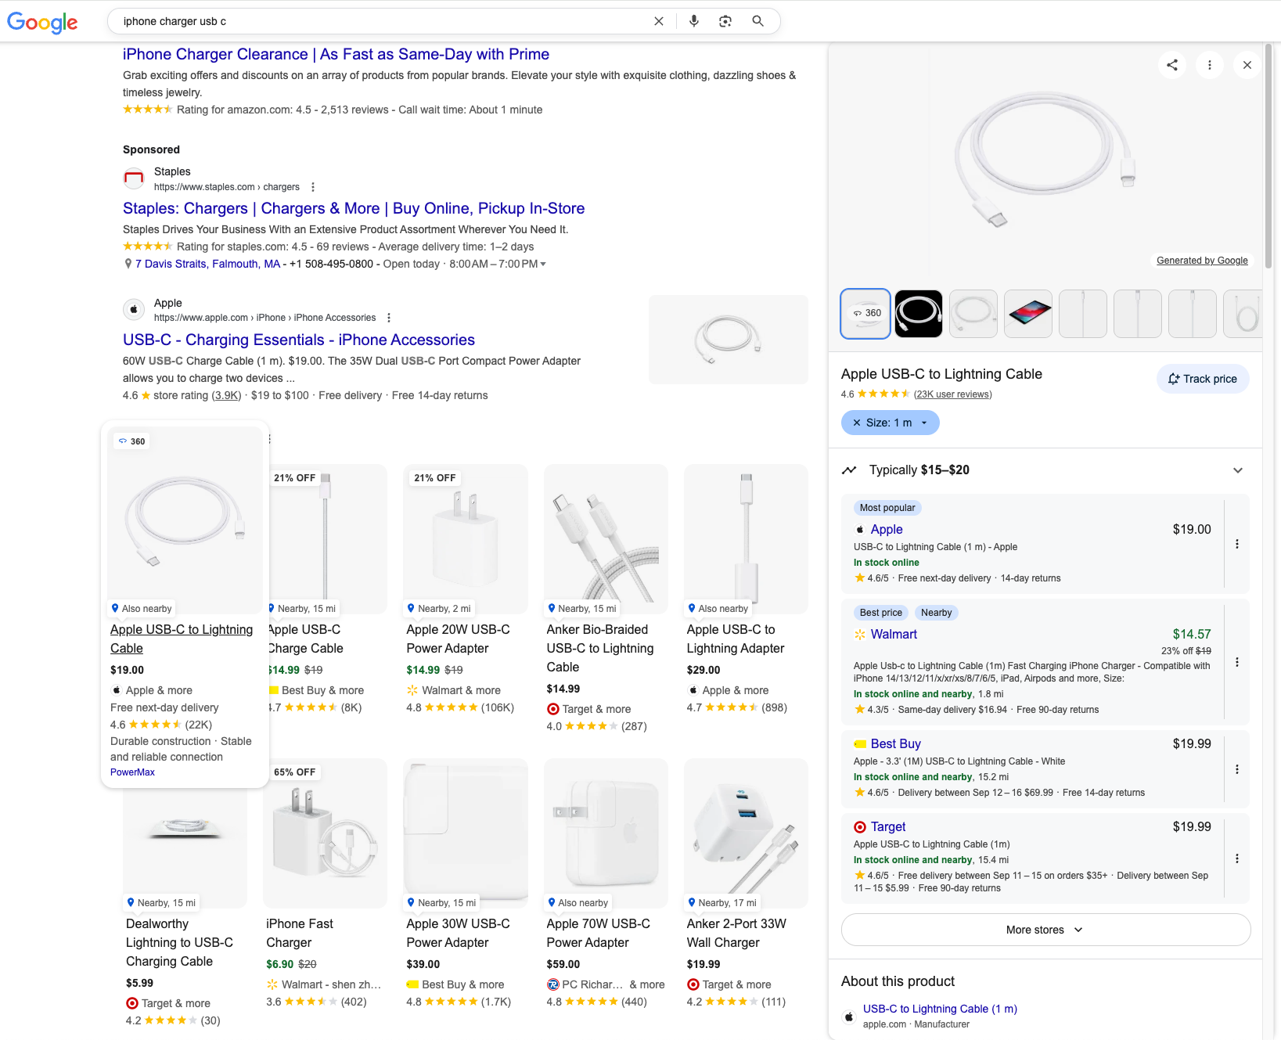1281x1040 pixels.
Task: Open product panel more options menu
Action: (1210, 65)
